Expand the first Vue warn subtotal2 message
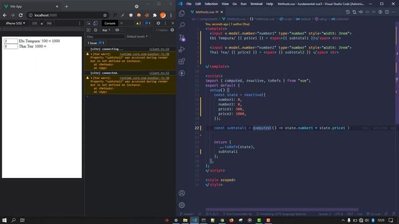Viewport: 399px width, 224px height. click(x=92, y=54)
